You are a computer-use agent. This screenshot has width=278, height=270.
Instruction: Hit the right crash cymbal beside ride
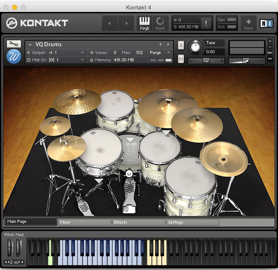point(197,124)
